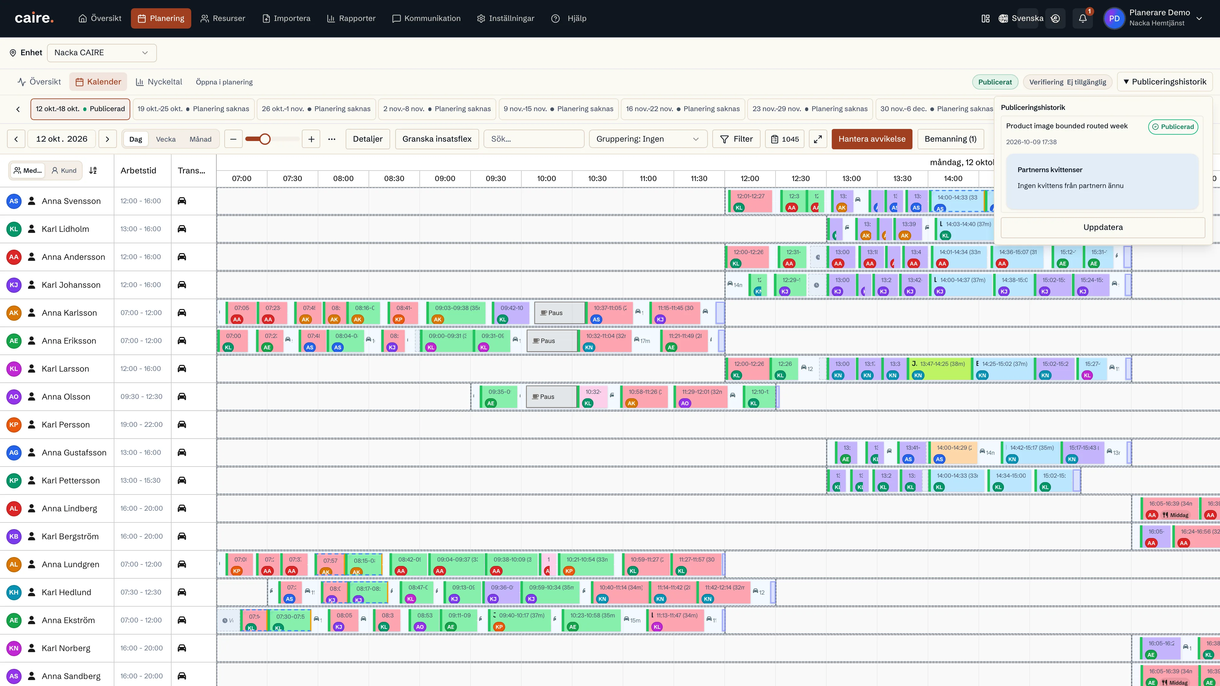Open Bemanning (1) button
The image size is (1220, 686).
coord(951,139)
